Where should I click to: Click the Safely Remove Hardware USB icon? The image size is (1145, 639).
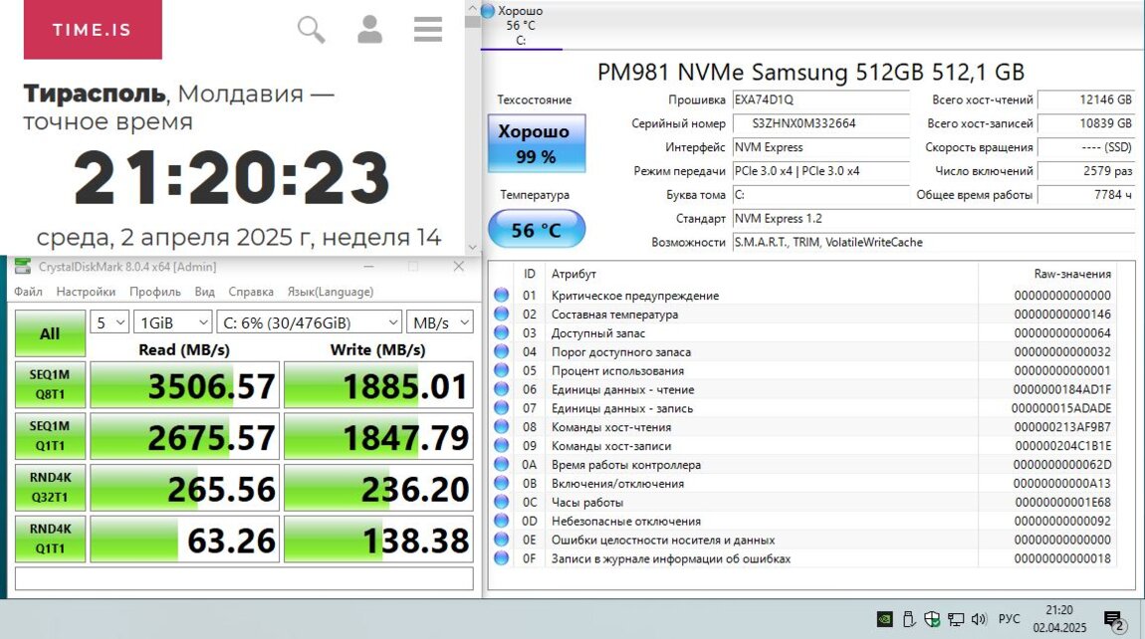[908, 619]
